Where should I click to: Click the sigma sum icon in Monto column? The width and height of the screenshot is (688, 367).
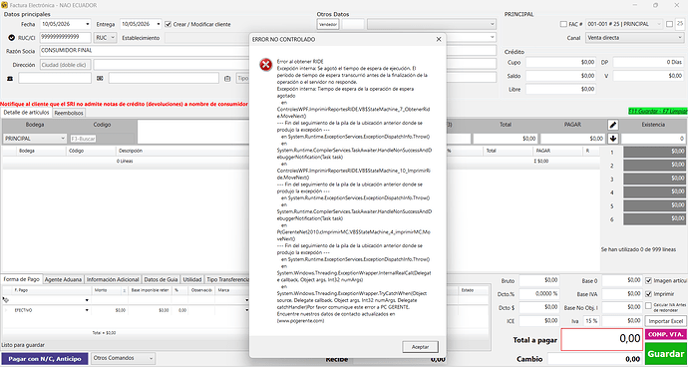tap(125, 290)
